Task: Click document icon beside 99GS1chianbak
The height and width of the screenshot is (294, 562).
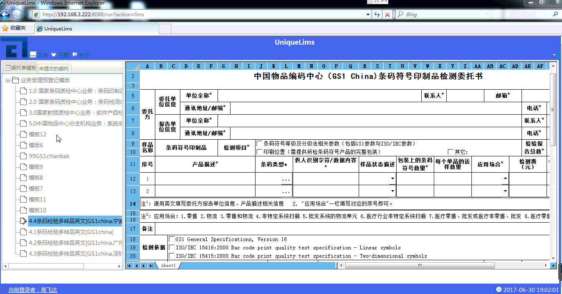Action: [x=23, y=156]
